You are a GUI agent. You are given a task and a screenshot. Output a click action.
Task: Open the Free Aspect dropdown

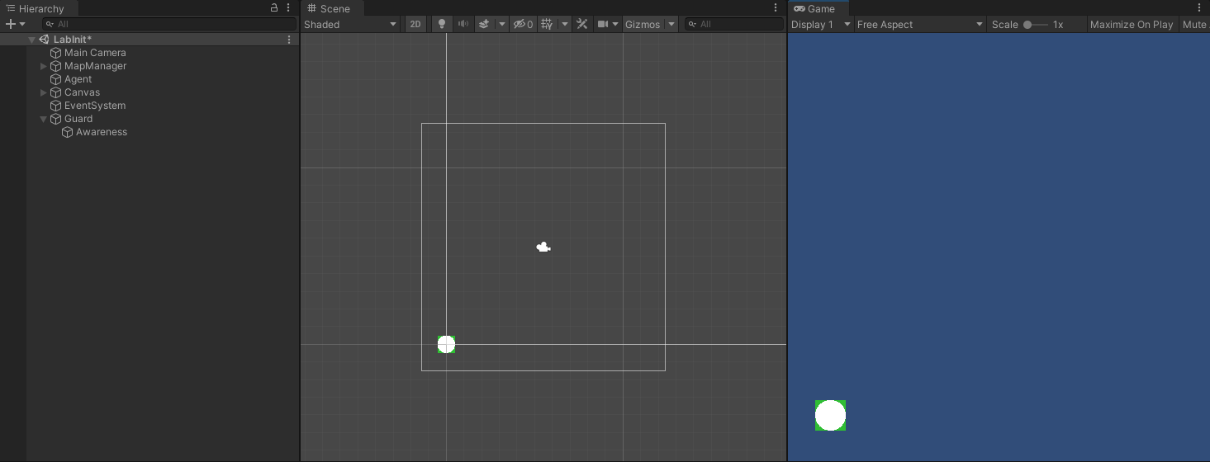click(920, 24)
